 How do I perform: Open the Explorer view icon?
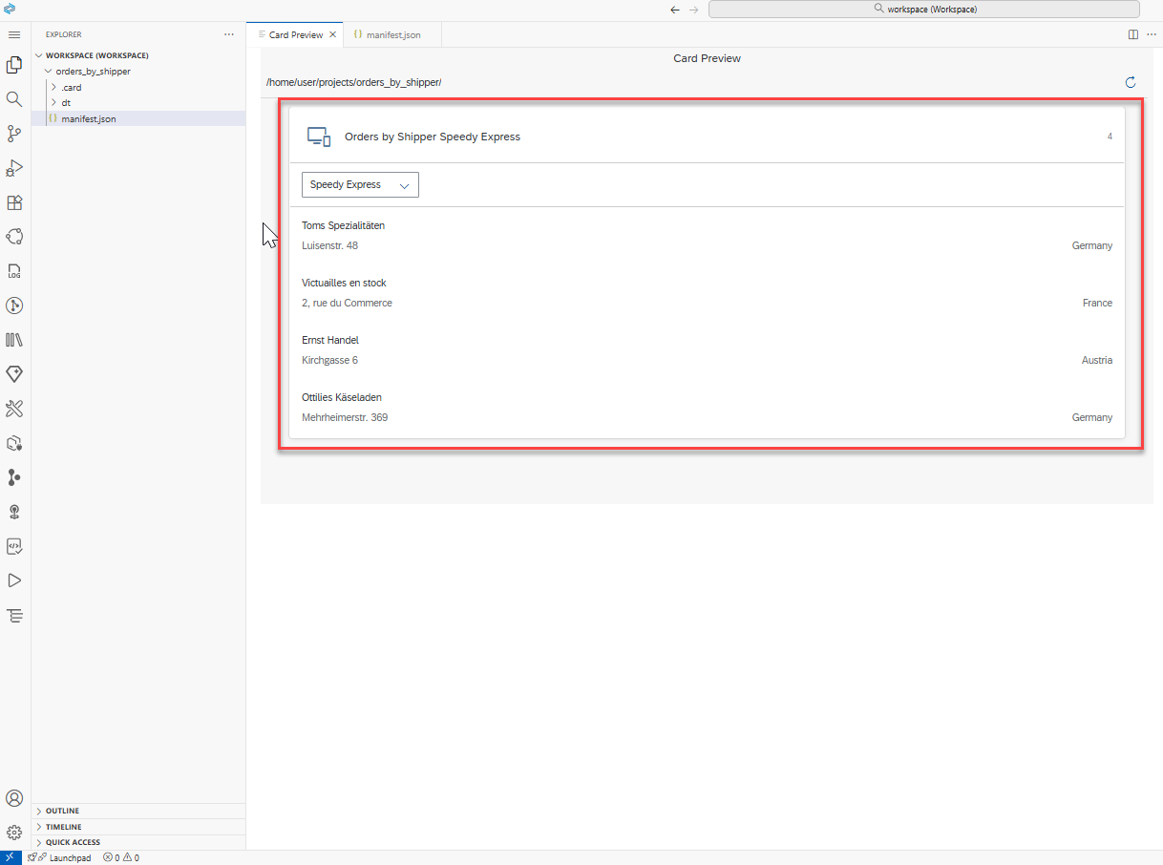coord(14,65)
